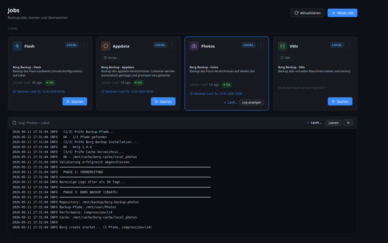The width and height of the screenshot is (388, 243).
Task: Click the Log: Photos – Lokal title
Action: click(x=34, y=123)
